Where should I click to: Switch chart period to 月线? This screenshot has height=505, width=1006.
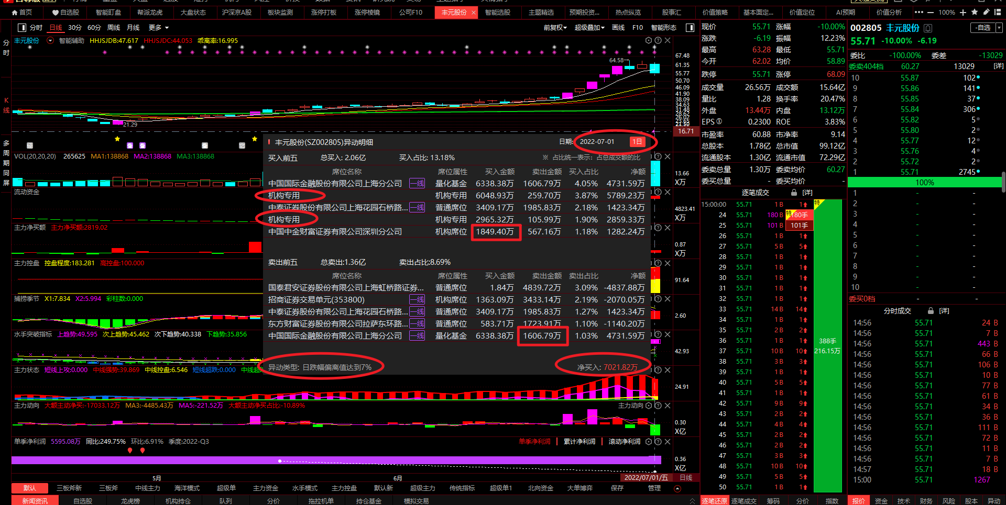[x=134, y=28]
